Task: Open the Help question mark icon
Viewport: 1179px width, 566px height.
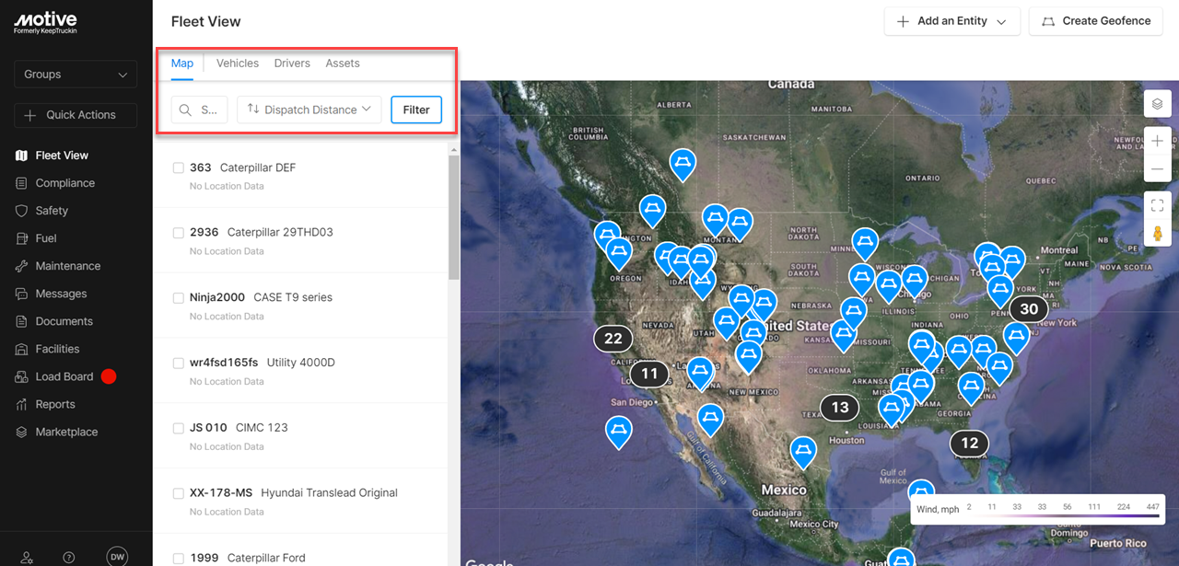Action: coord(68,556)
